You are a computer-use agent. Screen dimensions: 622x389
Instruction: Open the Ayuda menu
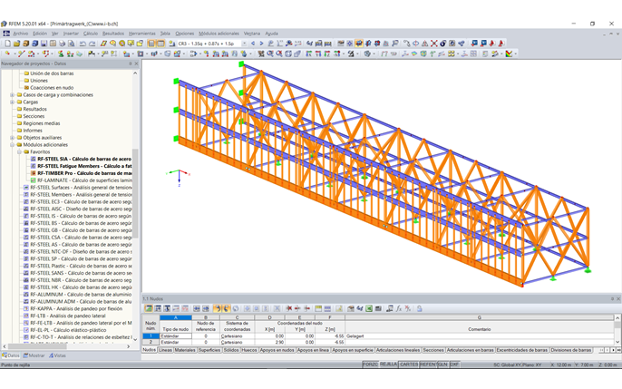271,34
